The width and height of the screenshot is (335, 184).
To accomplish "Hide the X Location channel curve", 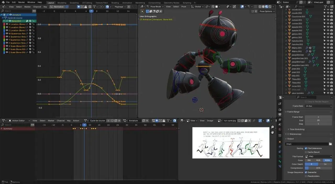I will tap(7, 24).
